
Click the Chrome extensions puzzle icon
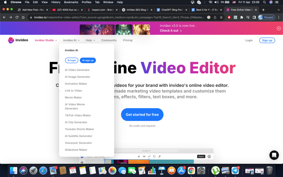click(242, 17)
